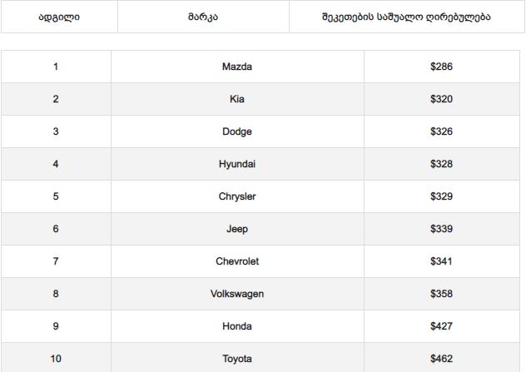Click the $358 repair cost
The image size is (526, 372).
click(441, 294)
